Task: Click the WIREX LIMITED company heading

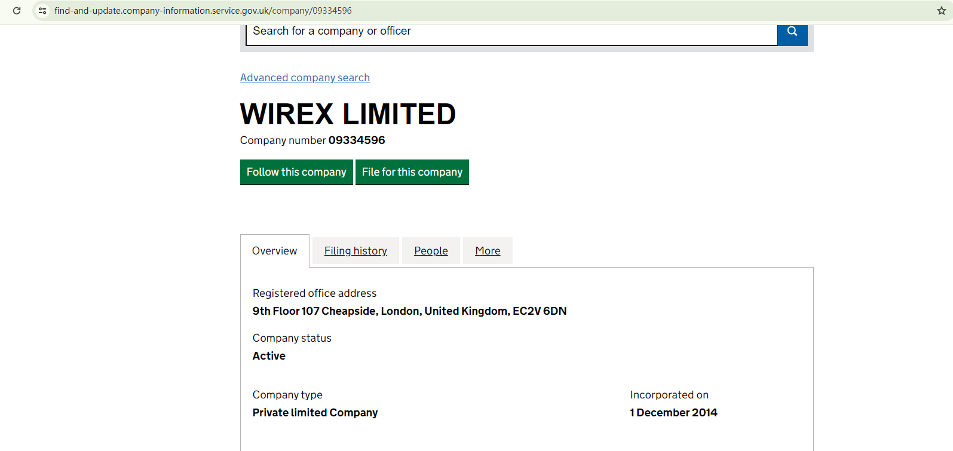Action: 348,114
